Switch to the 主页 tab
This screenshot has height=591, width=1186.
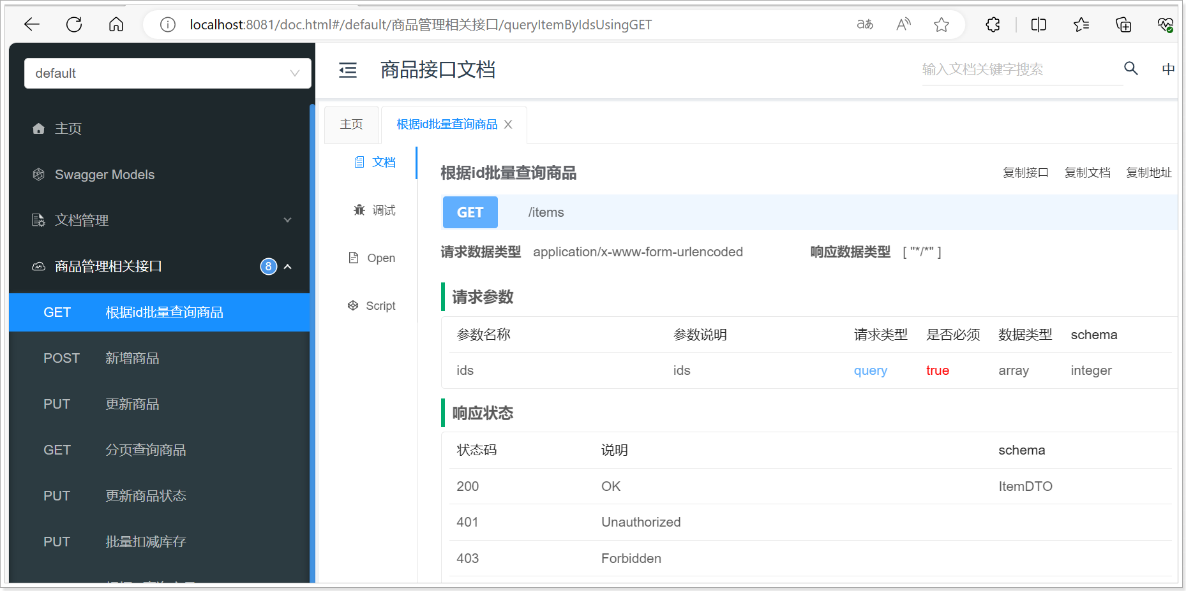tap(352, 124)
